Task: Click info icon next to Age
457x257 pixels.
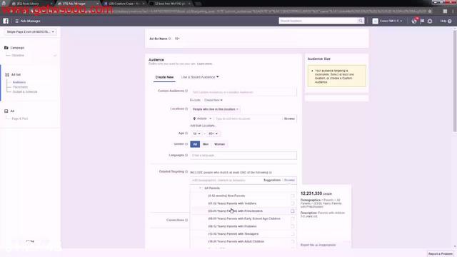Action: coord(186,133)
